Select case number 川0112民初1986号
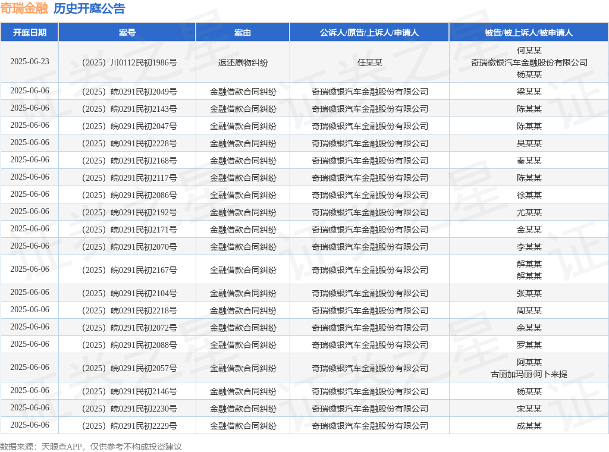Screen dimensions: 609x452 (129, 62)
